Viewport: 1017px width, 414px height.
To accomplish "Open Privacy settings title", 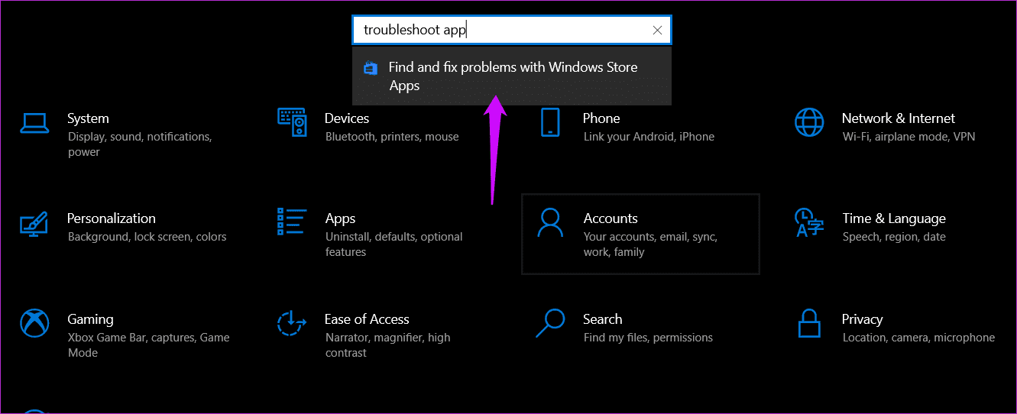I will [x=863, y=319].
